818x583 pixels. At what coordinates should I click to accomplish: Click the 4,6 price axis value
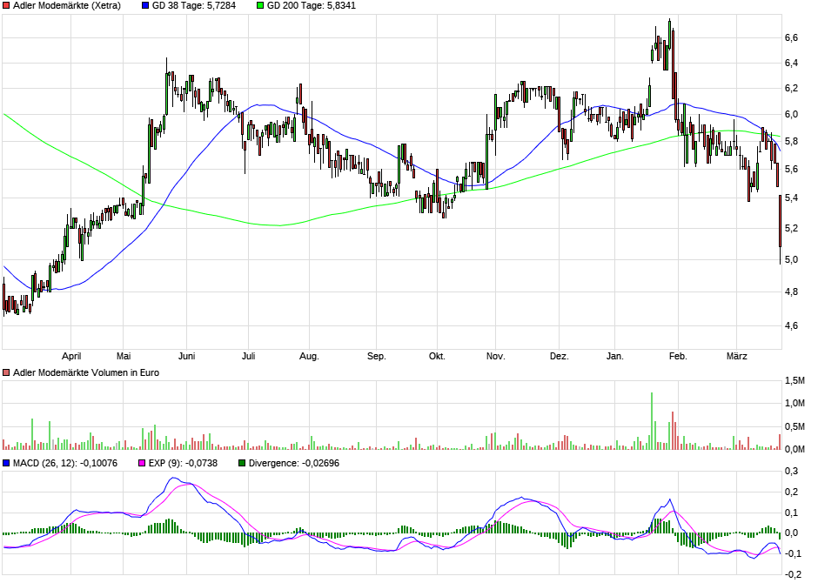pyautogui.click(x=791, y=326)
